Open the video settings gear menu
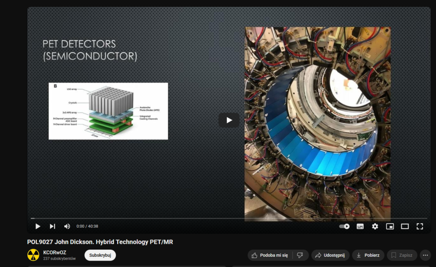 coord(375,226)
